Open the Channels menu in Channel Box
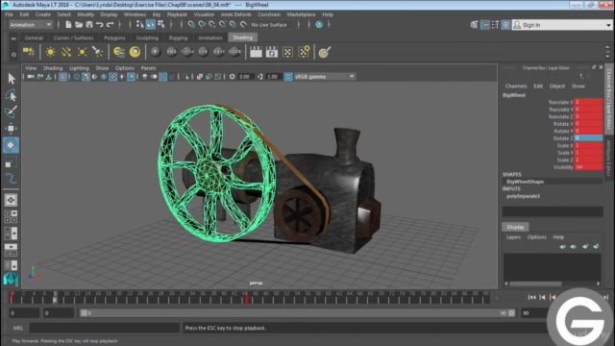This screenshot has height=346, width=615. coord(516,86)
